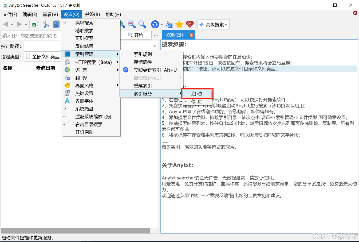
Task: Click the 界面字体 letter A icon
Action: coord(67,101)
